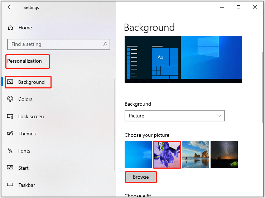Select the purple iris flower picture
Viewport: 265px width, 198px height.
point(167,155)
